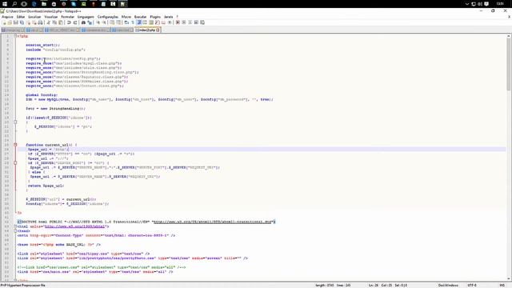Click the Close All toolbar icon
This screenshot has width=512, height=288.
point(34,22)
